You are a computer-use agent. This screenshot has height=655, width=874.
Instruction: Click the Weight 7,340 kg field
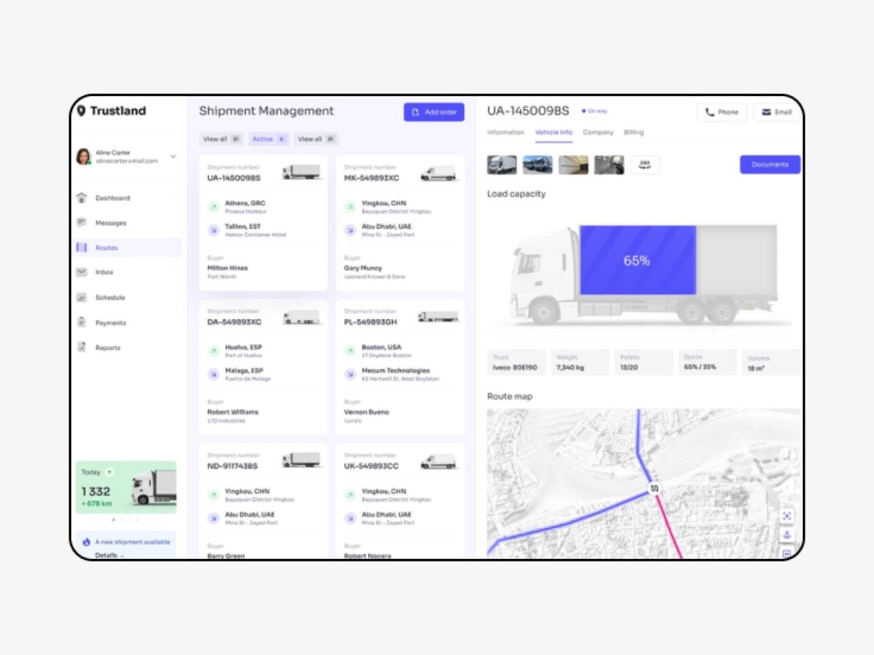point(580,362)
